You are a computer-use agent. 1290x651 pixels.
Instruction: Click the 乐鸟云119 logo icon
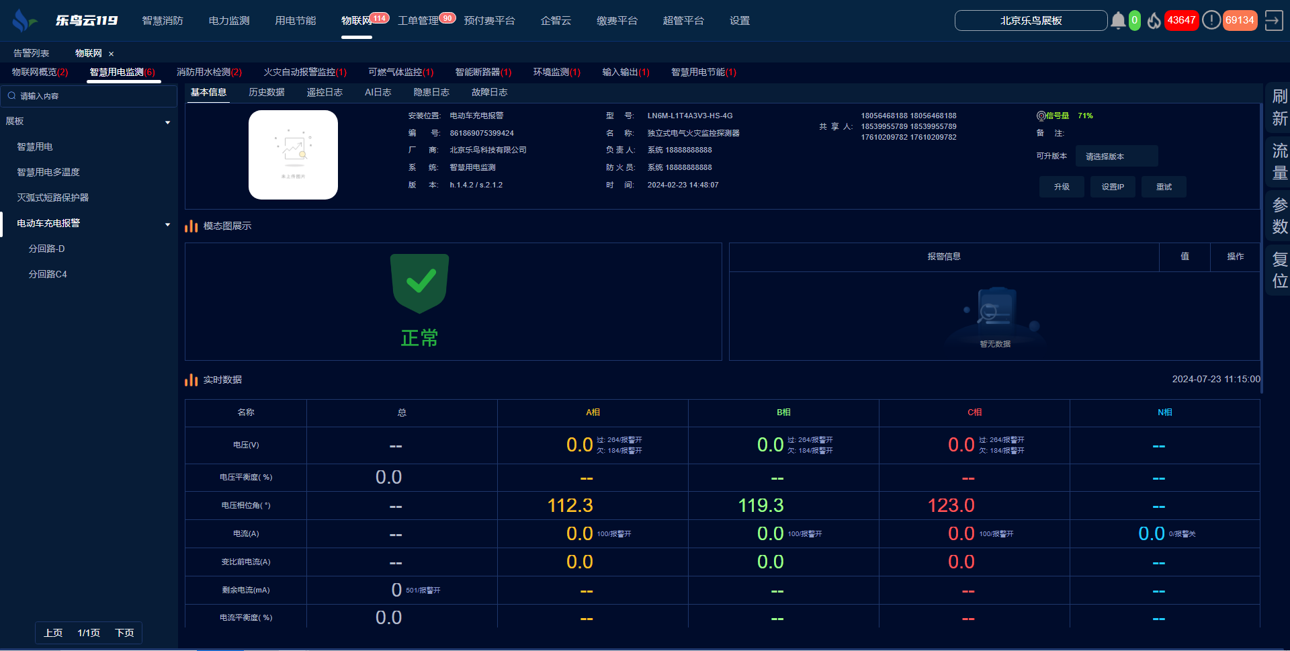click(23, 21)
